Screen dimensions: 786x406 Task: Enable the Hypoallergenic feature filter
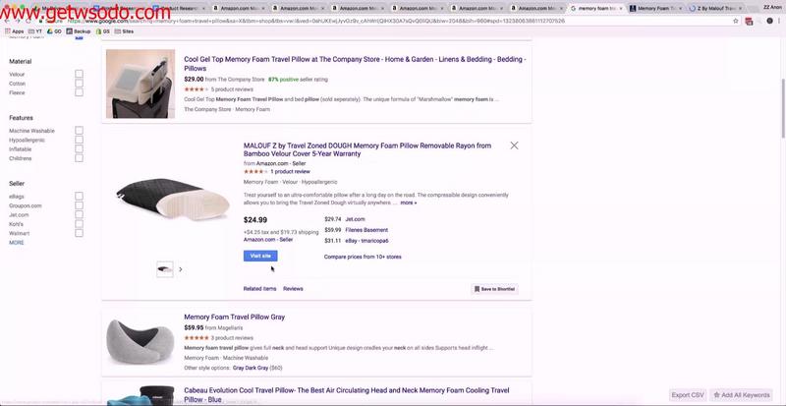coord(79,140)
